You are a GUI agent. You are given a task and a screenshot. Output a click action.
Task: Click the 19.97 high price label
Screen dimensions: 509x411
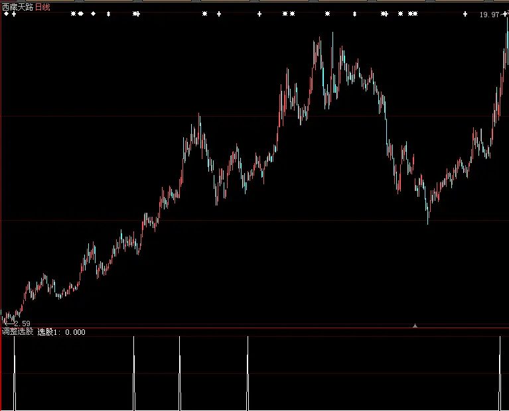click(489, 15)
